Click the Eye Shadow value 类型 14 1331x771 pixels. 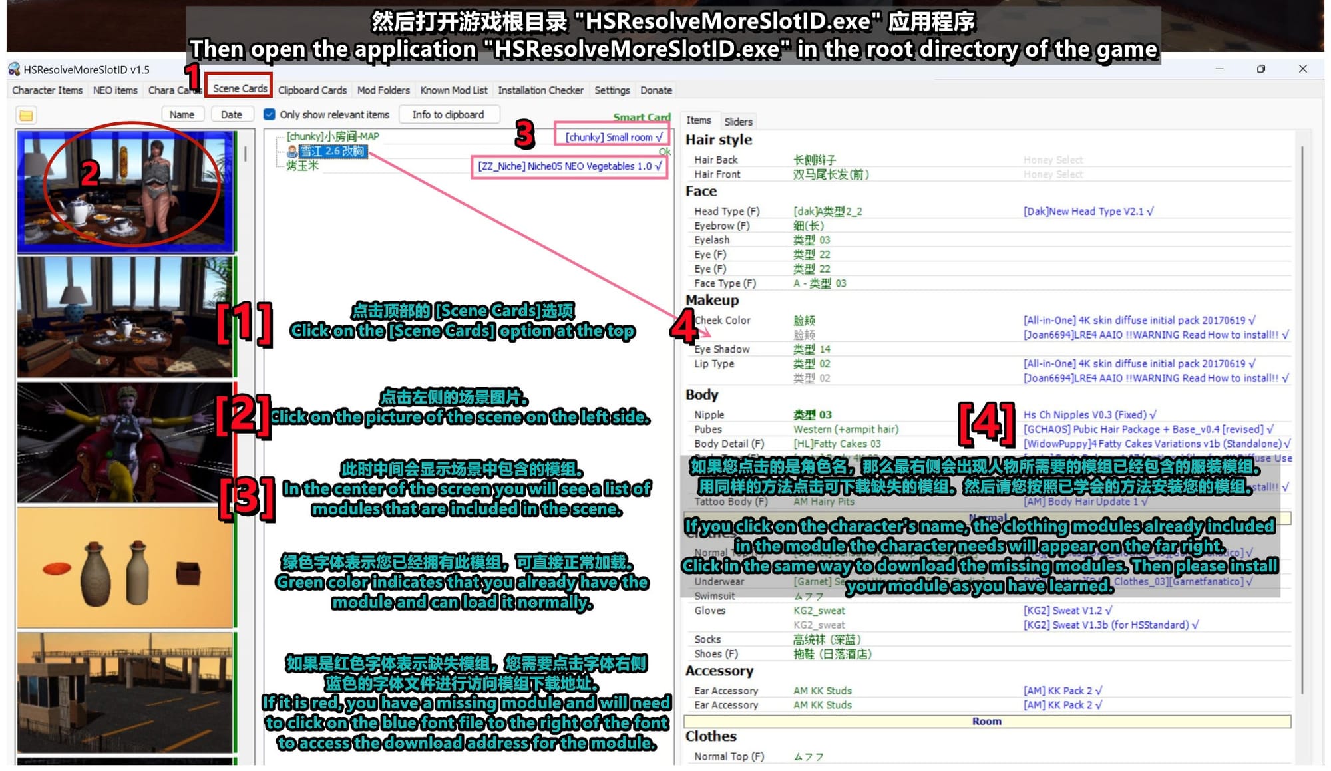(811, 349)
